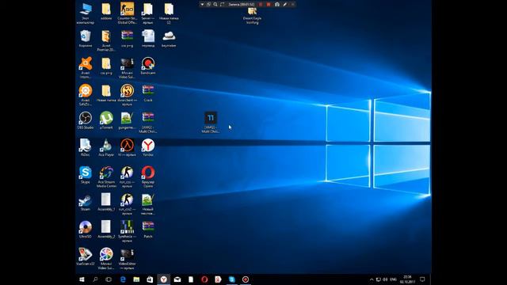507x285 pixels.
Task: Select the Desert Eagle Ironforg folder
Action: click(252, 16)
